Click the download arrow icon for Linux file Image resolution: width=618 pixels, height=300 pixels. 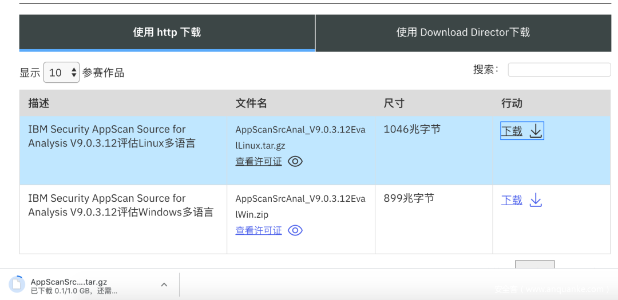(x=536, y=131)
